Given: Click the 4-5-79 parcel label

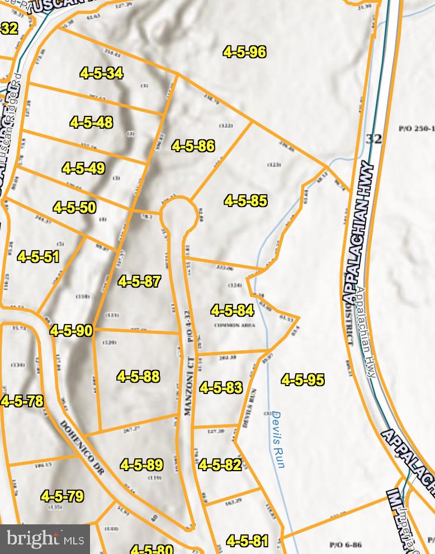Looking at the screenshot, I should [x=63, y=496].
